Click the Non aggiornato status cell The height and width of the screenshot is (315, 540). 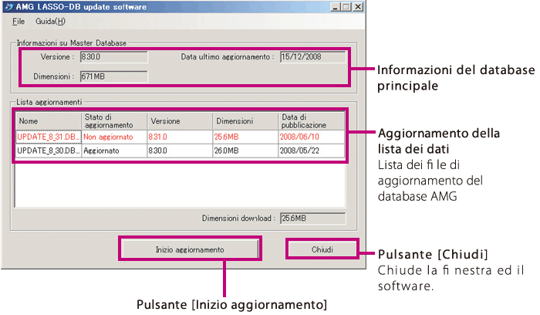[113, 137]
